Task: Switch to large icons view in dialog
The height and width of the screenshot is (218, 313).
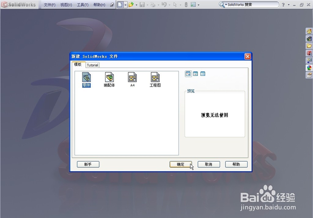Action: coord(188,74)
